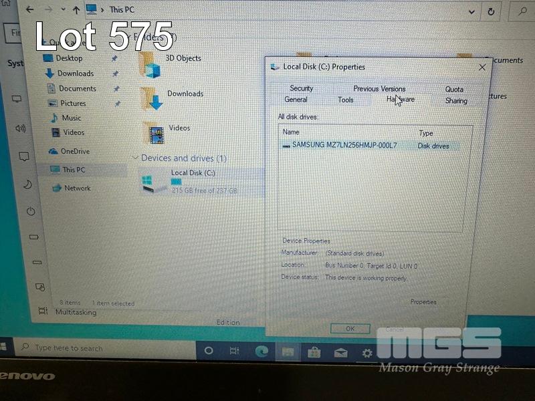Open the Mail app from taskbar
Viewport: 535px width, 401px height.
point(340,352)
